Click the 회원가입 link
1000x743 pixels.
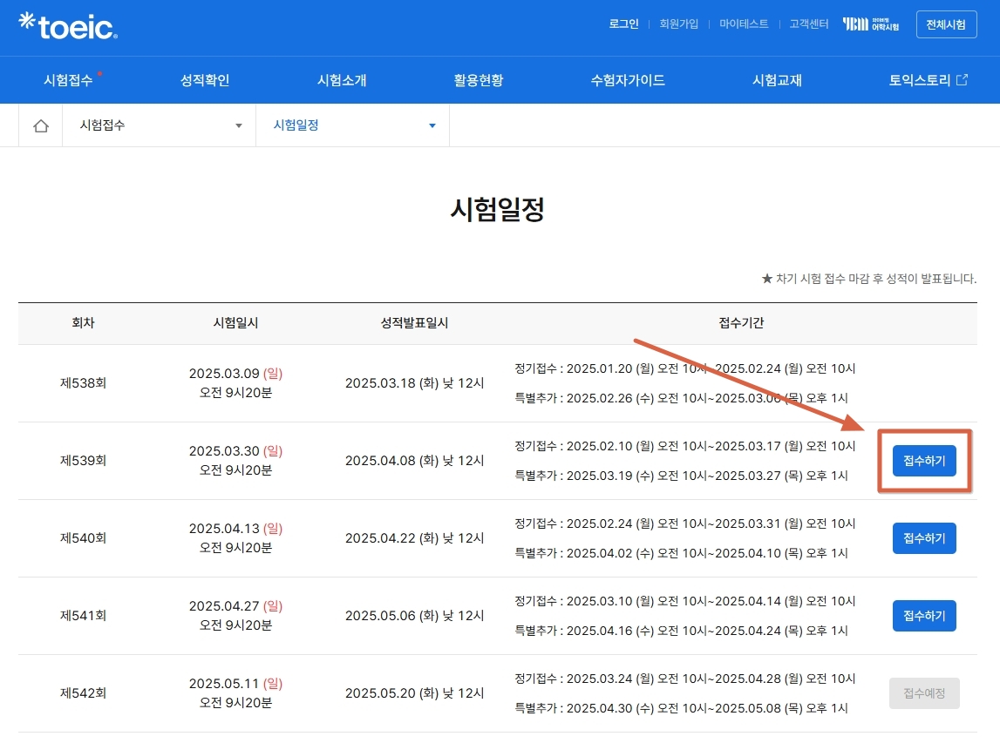pos(678,24)
